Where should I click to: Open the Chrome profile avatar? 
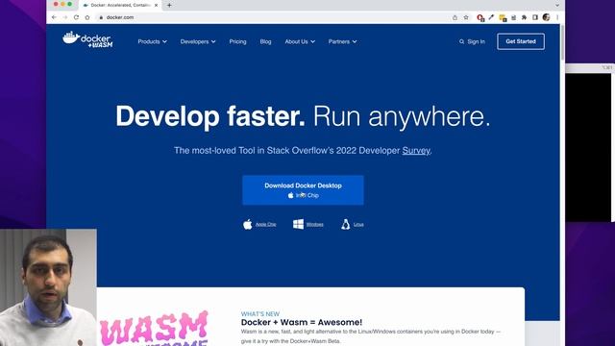(x=546, y=17)
